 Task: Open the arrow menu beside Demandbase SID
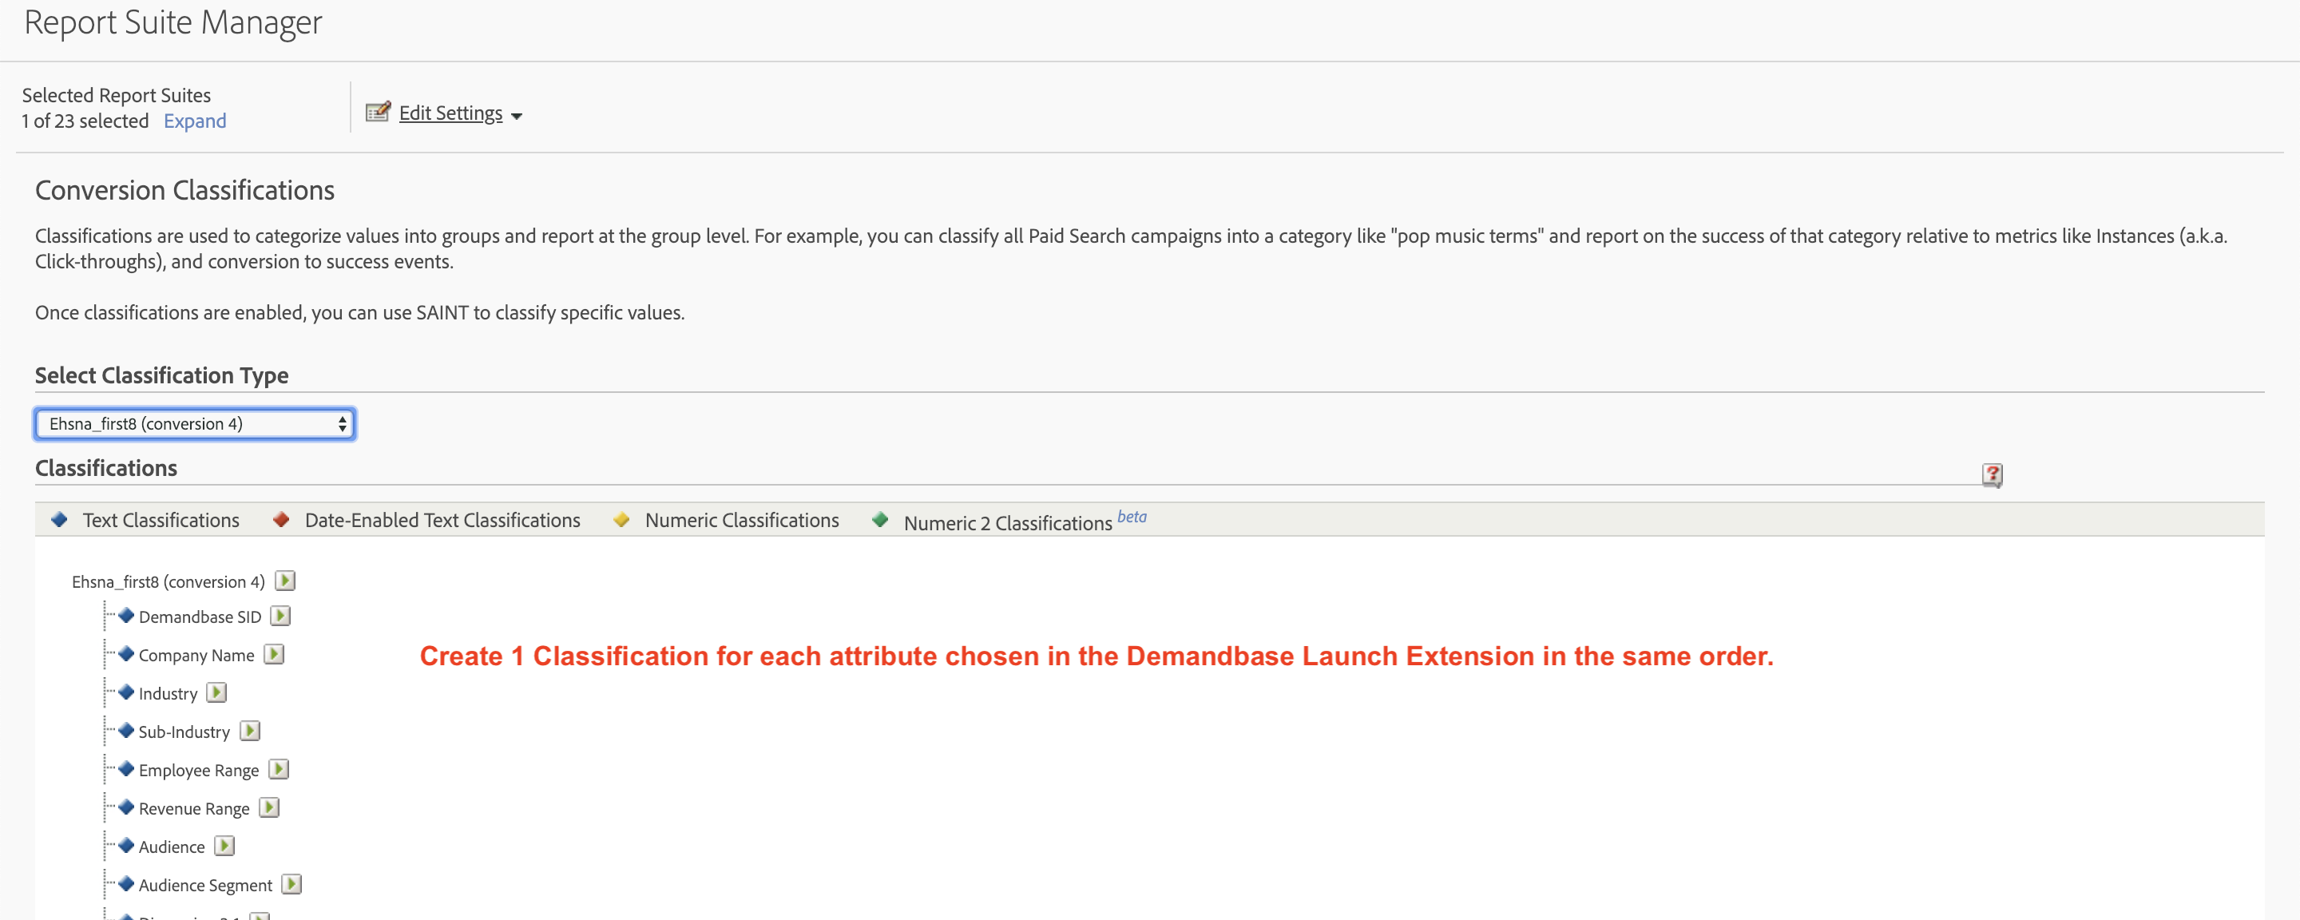280,616
